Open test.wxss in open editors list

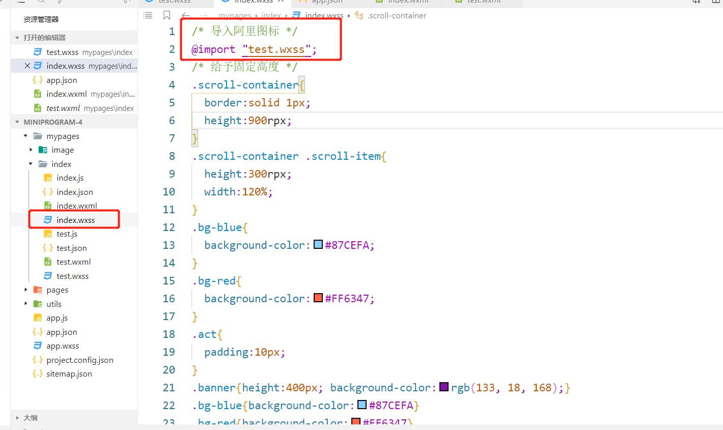click(74, 52)
